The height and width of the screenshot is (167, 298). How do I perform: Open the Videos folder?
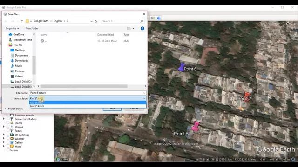[17, 76]
